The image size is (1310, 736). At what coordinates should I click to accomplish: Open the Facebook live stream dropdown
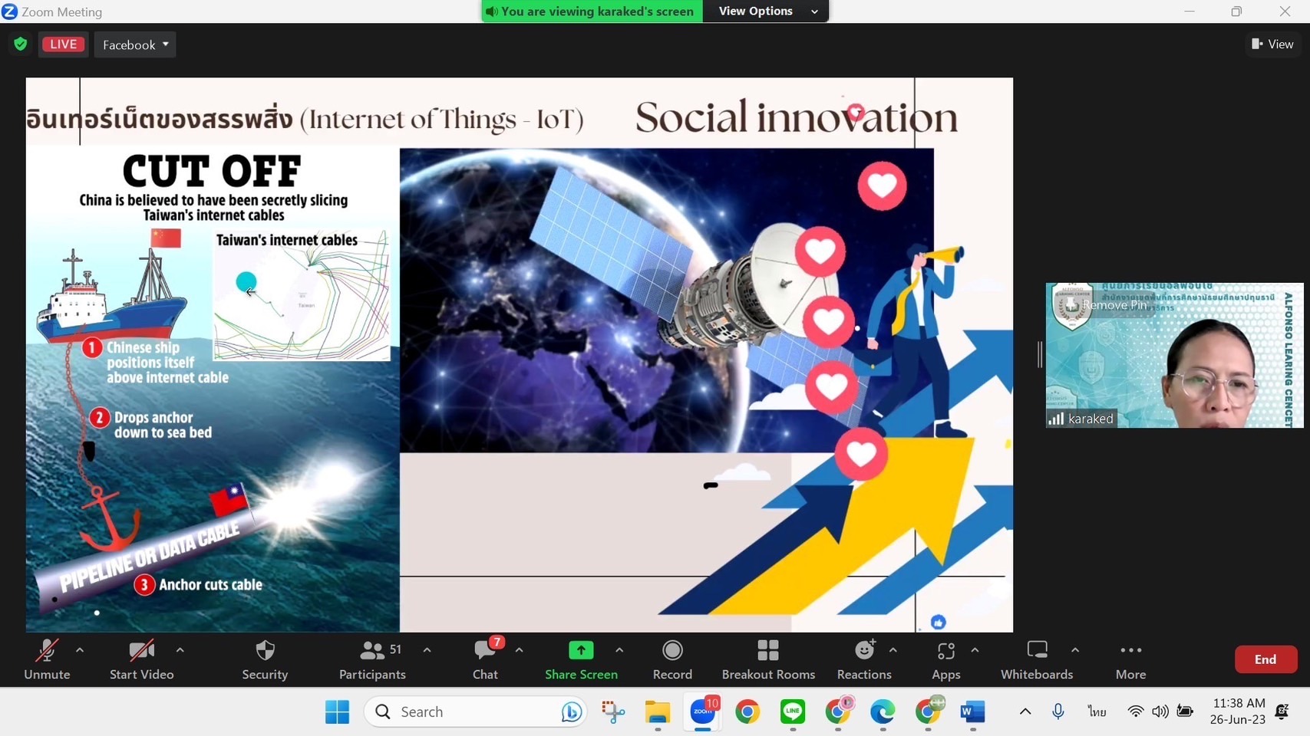point(135,44)
